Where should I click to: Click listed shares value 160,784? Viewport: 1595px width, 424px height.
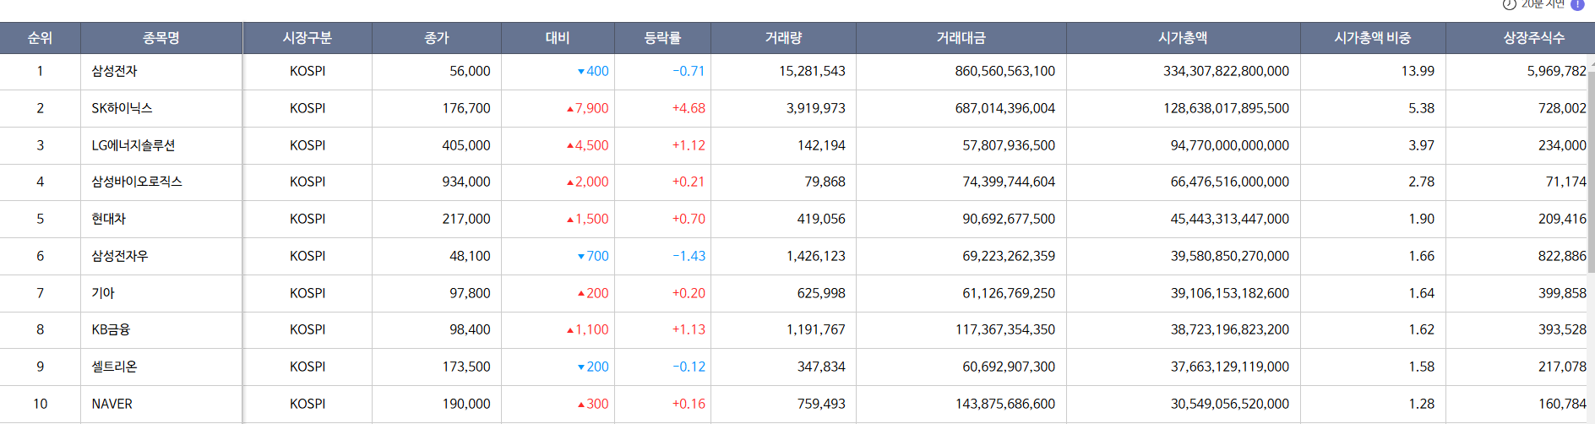pos(1562,404)
